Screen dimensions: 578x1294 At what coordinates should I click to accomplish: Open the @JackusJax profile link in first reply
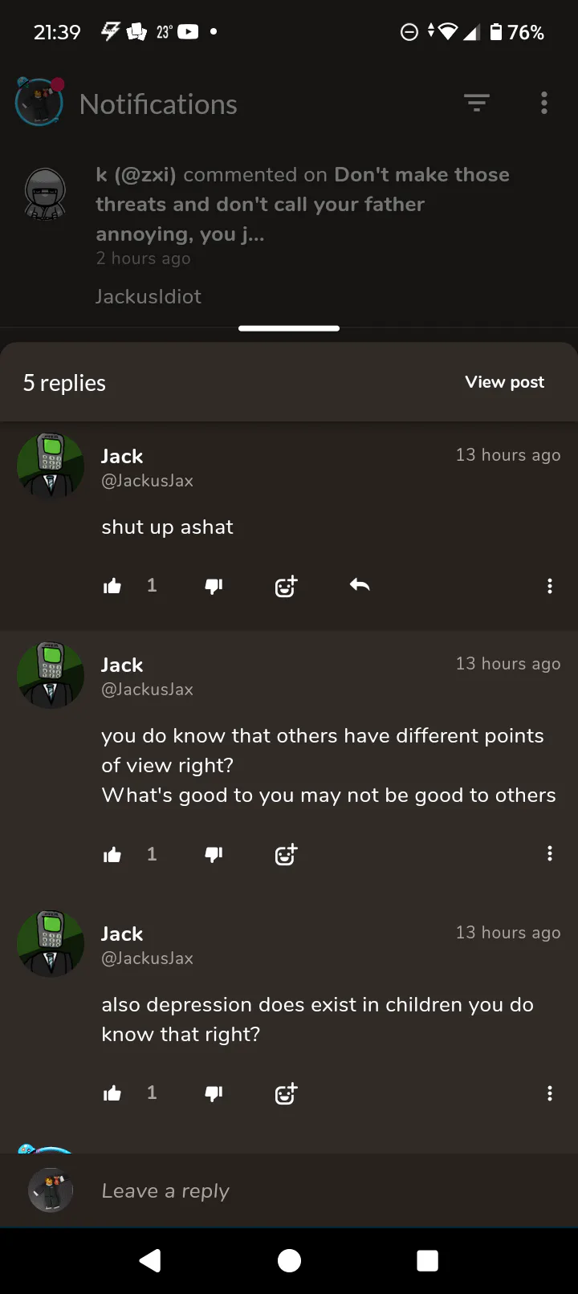click(147, 481)
